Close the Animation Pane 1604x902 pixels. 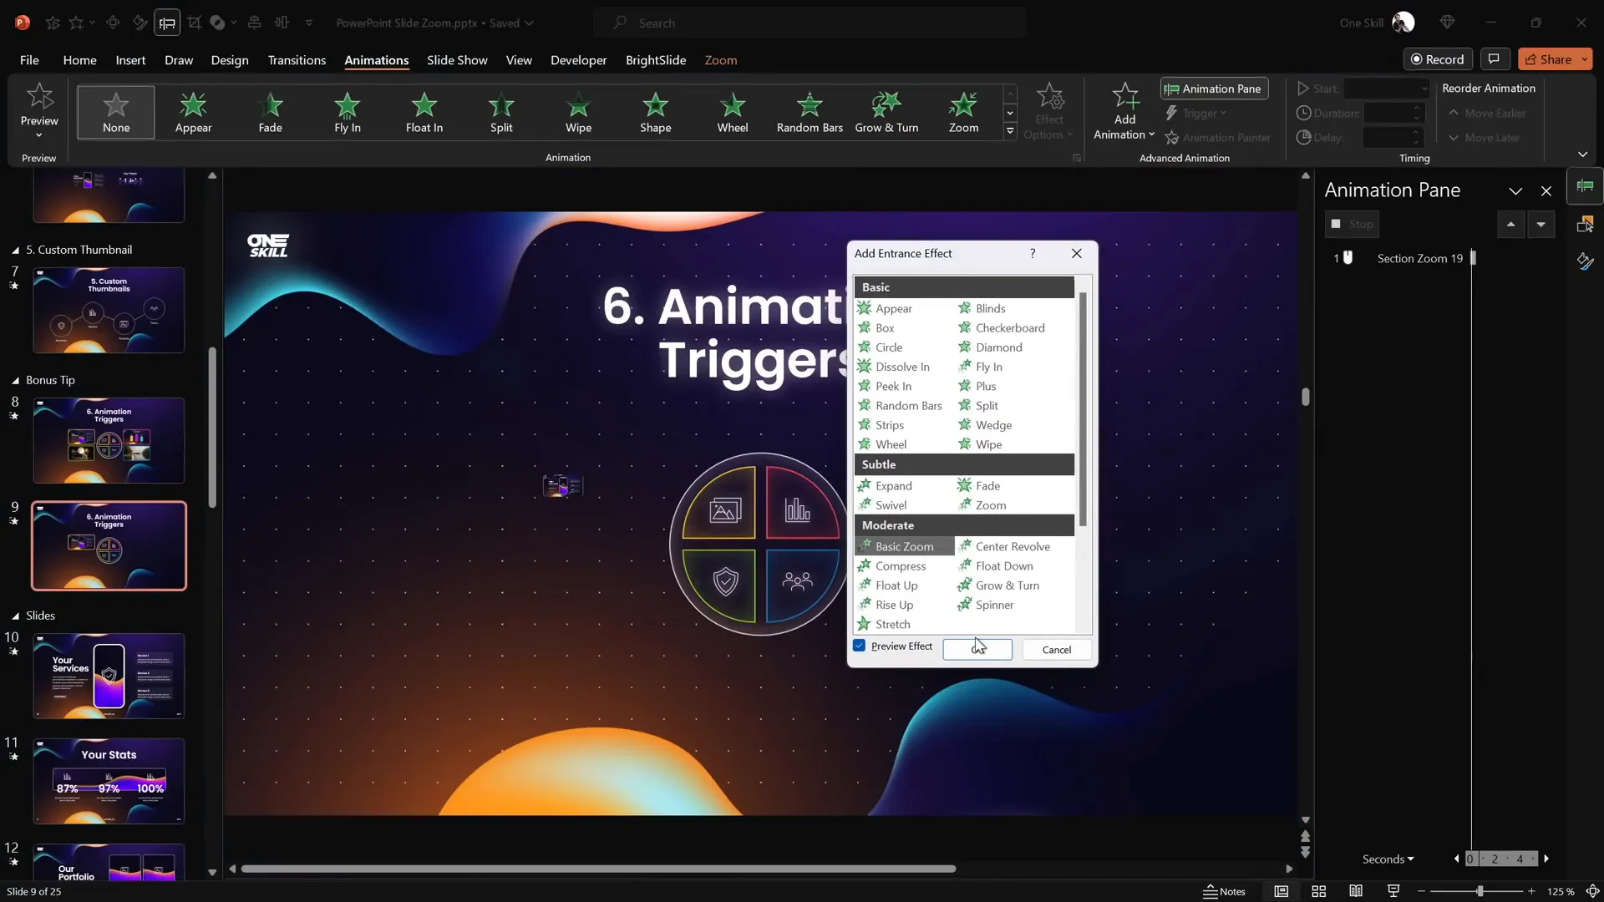[x=1546, y=191]
